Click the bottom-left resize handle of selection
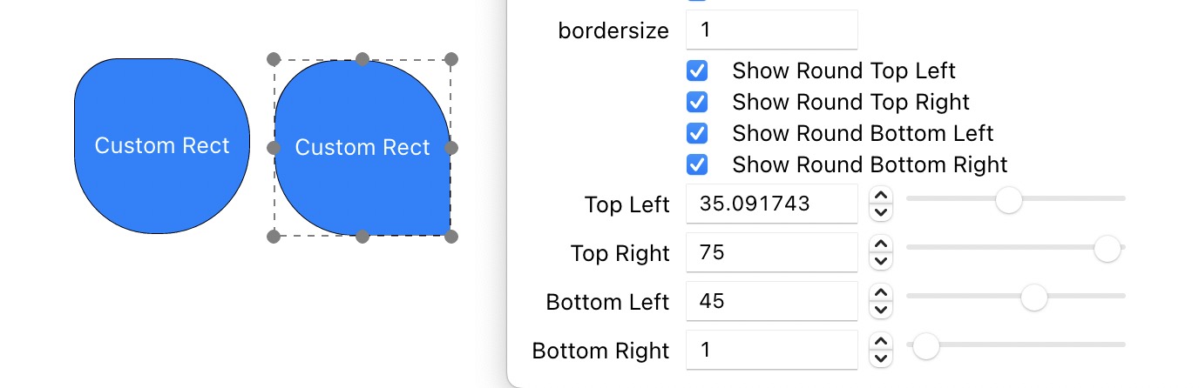This screenshot has width=1199, height=388. [x=274, y=236]
